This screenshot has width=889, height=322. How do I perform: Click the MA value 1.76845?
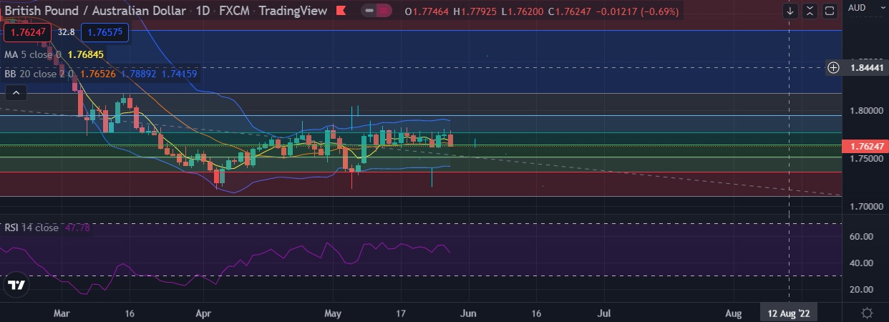point(86,54)
